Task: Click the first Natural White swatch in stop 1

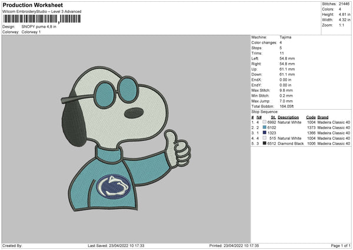Action: (x=265, y=122)
